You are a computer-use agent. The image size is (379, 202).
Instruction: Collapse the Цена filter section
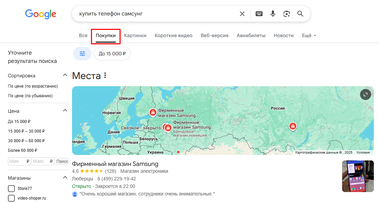(x=65, y=110)
